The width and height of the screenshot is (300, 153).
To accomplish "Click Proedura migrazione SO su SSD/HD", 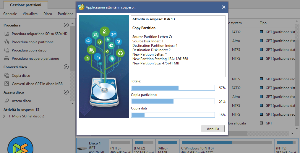I will [x=40, y=34].
